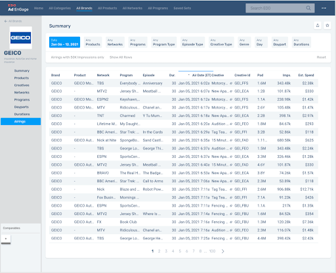Click the Reset filters link
The image size is (336, 273).
(x=322, y=57)
